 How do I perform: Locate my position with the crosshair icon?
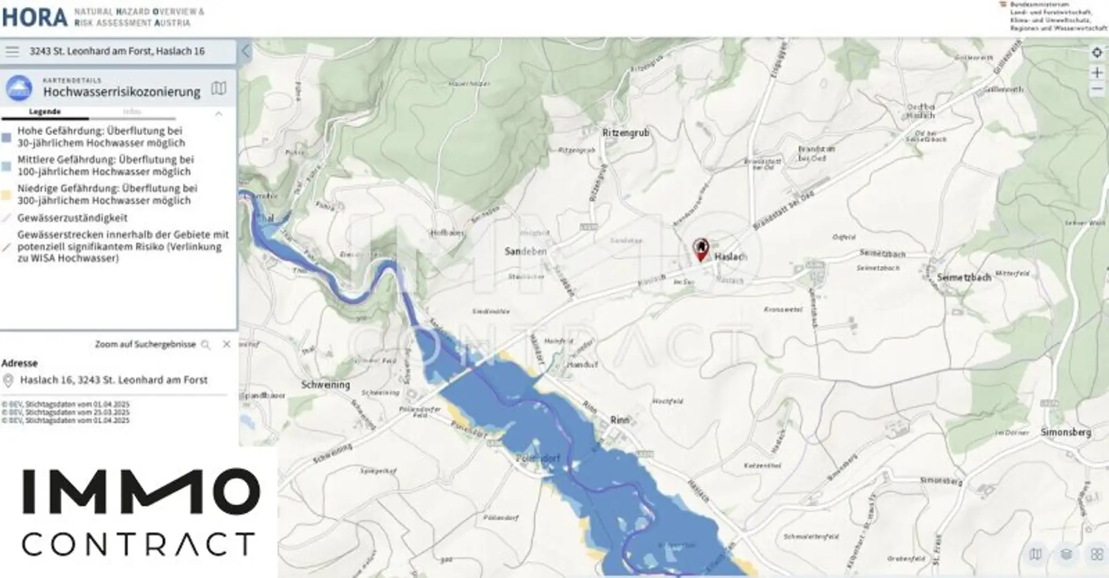click(1097, 53)
